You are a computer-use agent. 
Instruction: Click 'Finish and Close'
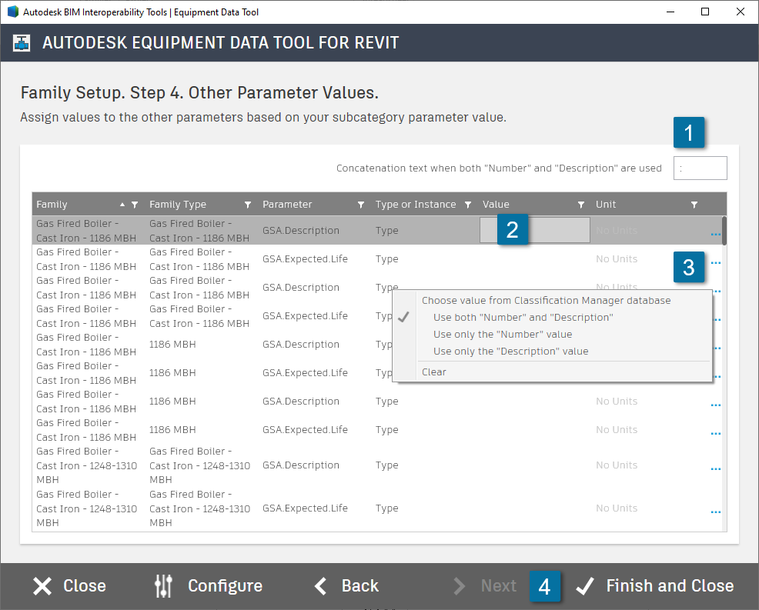tap(669, 585)
